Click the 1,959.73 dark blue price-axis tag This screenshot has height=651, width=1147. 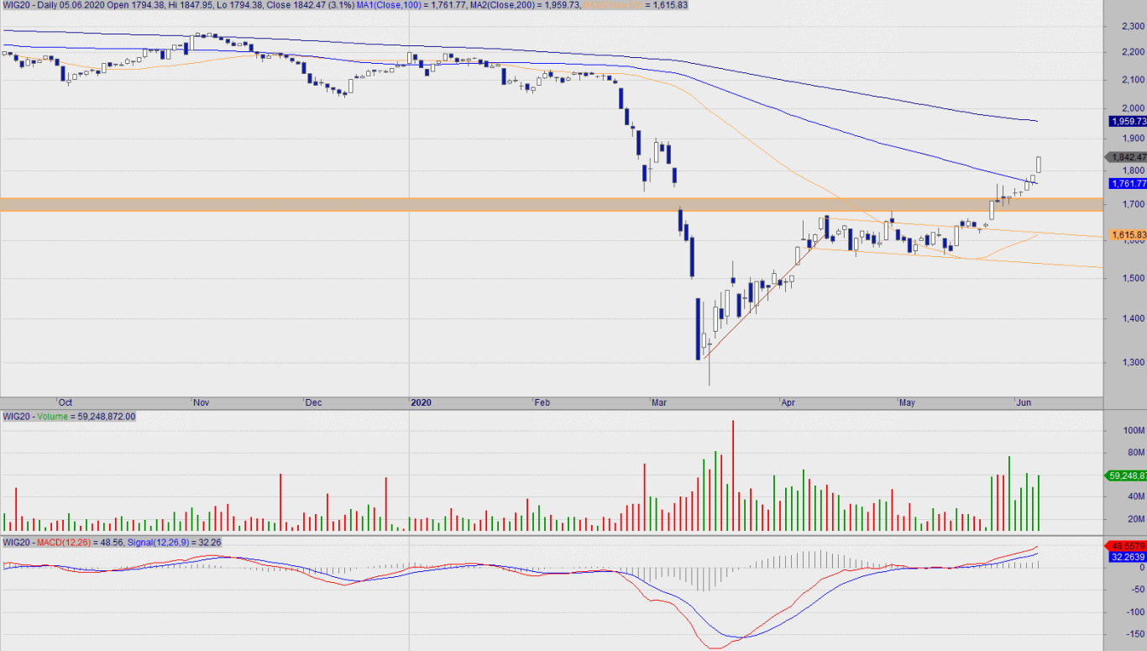click(1128, 121)
